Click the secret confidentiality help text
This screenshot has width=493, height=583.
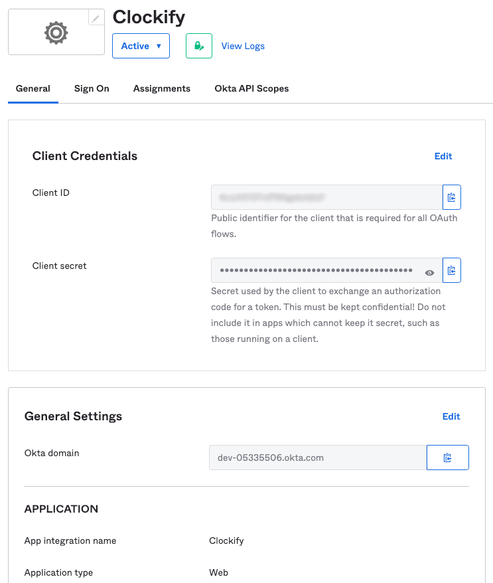[328, 315]
